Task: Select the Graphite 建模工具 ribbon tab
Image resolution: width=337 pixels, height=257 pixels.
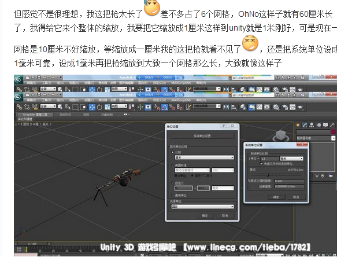Action: pyautogui.click(x=35, y=115)
